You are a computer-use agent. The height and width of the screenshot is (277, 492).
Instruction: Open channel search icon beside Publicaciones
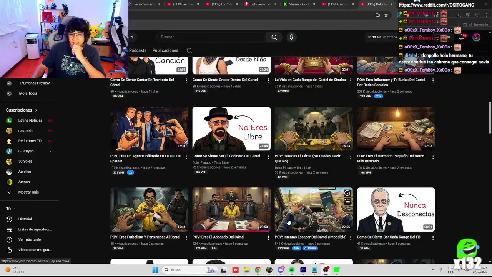click(x=189, y=50)
